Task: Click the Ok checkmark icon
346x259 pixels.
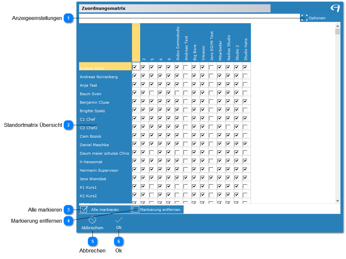Action: click(119, 220)
